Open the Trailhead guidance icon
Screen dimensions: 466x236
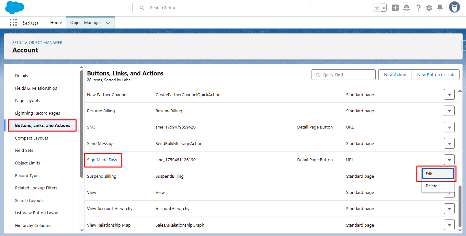point(406,8)
